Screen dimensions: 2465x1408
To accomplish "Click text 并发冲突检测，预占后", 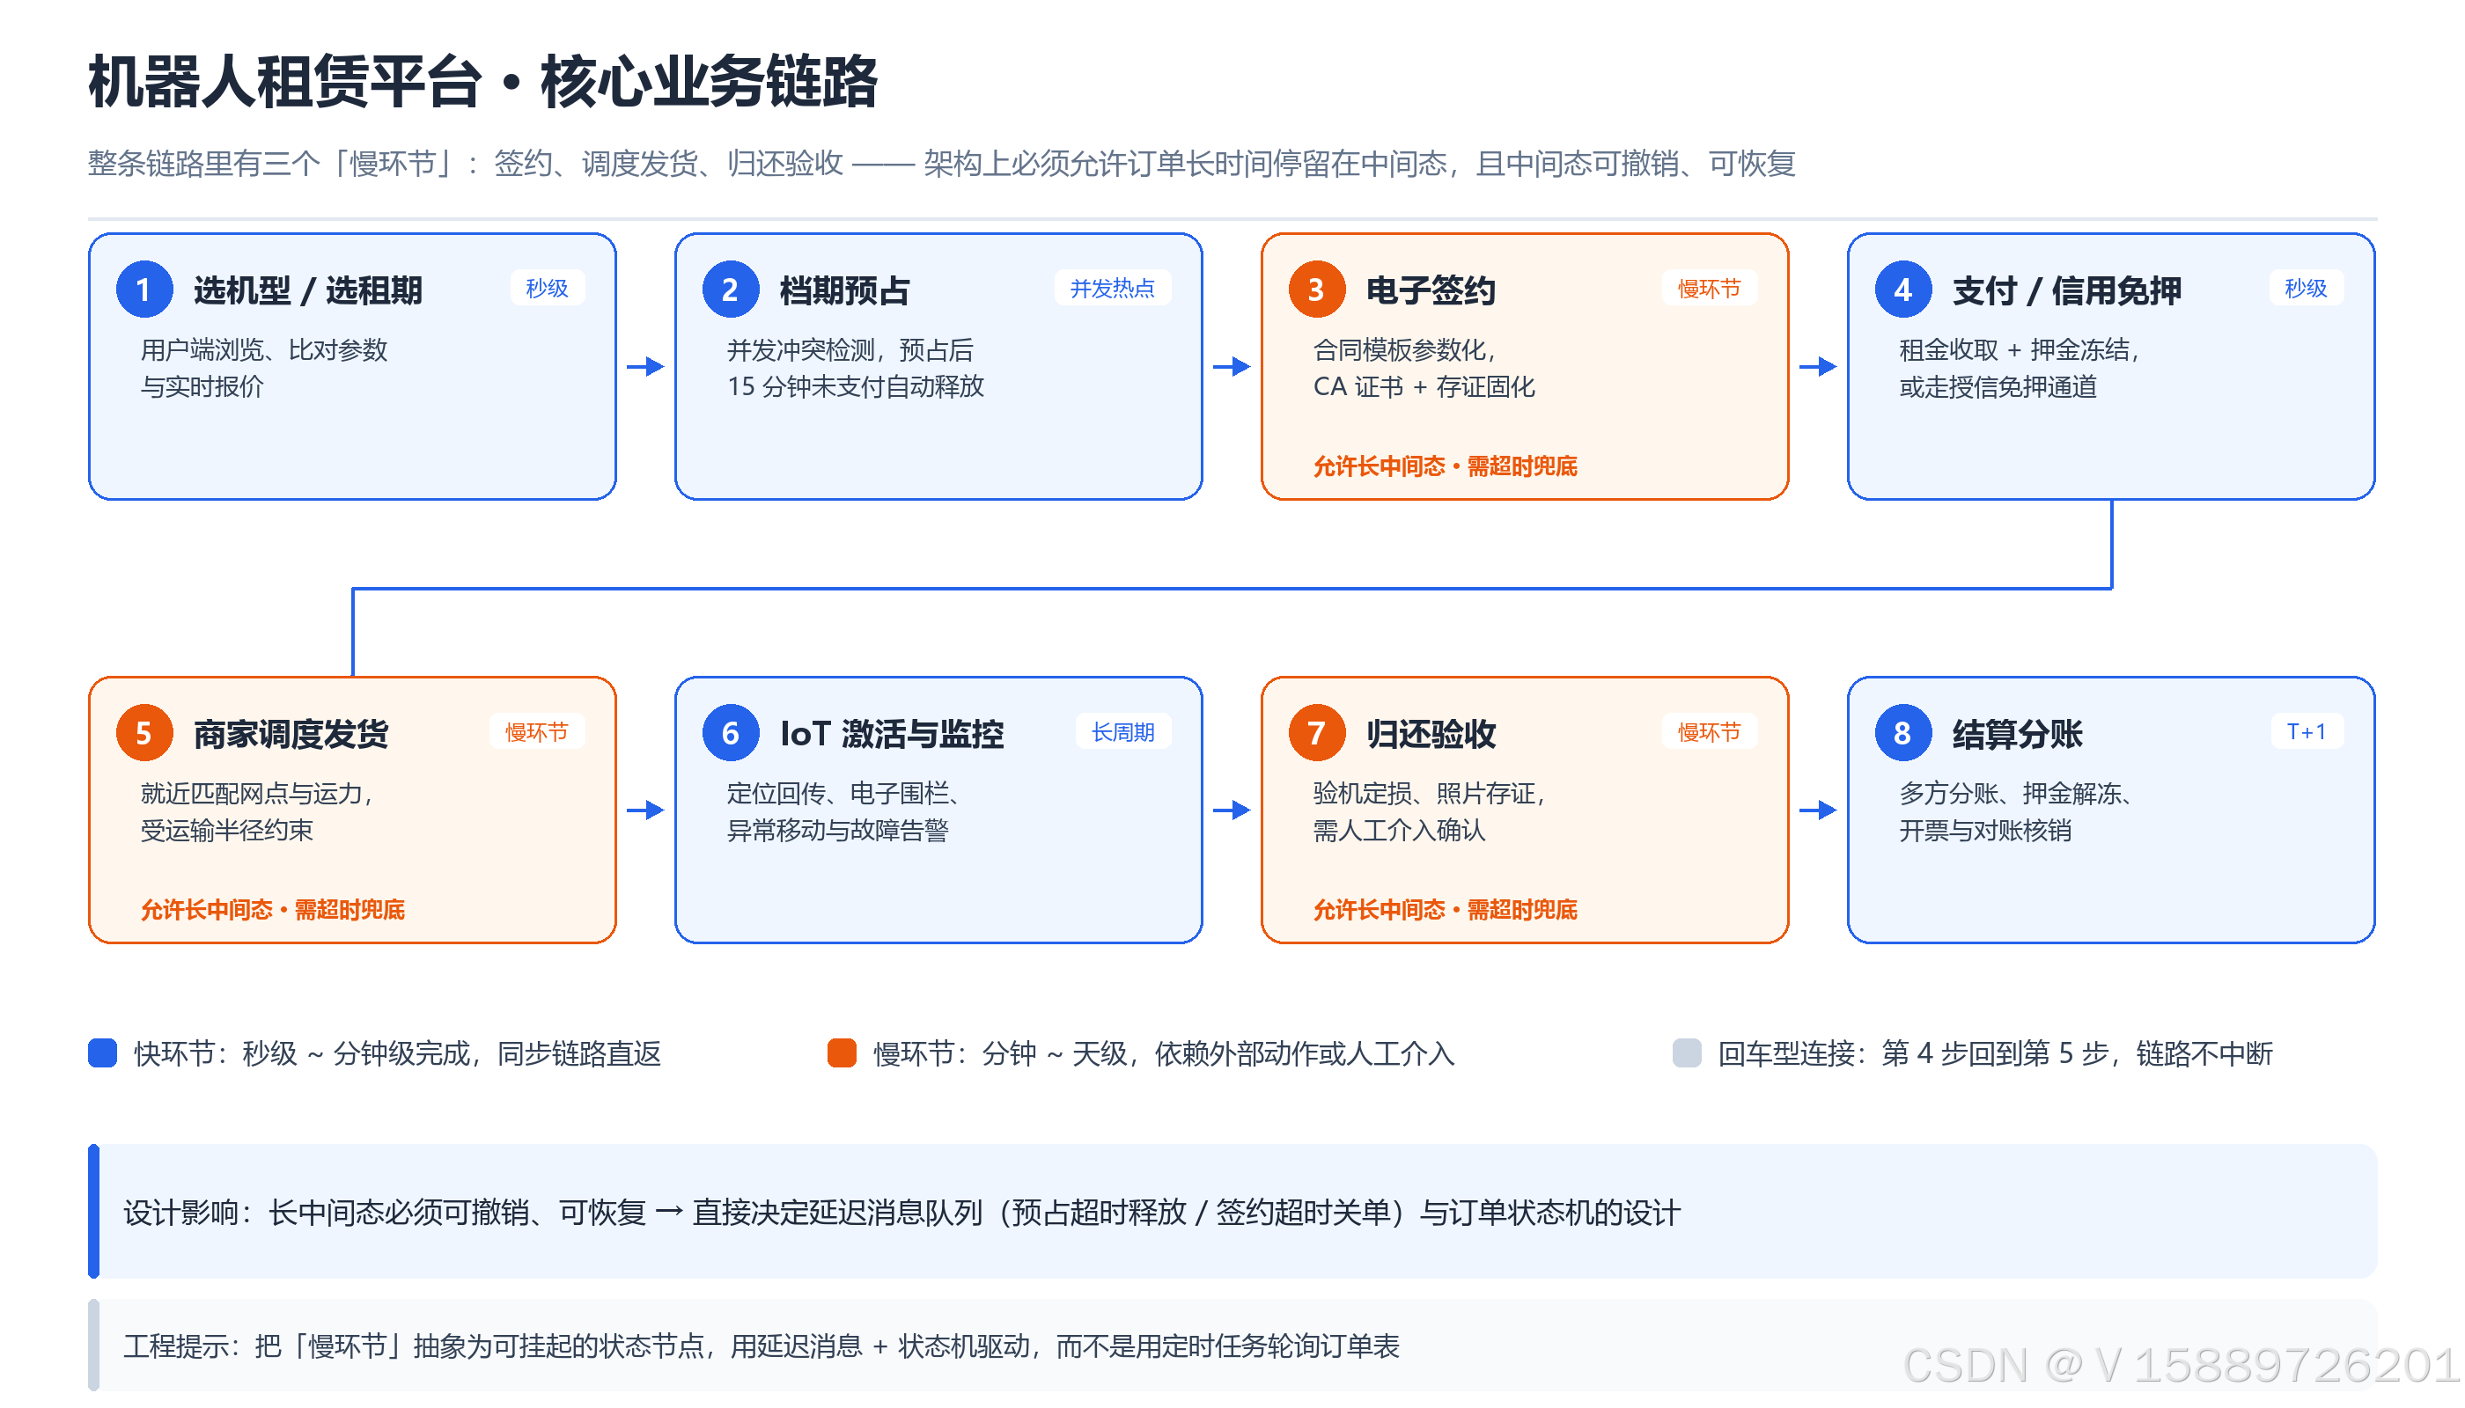I will [850, 350].
